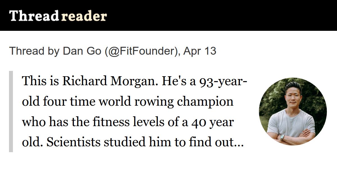This screenshot has height=176, width=337.
Task: Click the grey vertical quote bar
Action: [x=11, y=112]
